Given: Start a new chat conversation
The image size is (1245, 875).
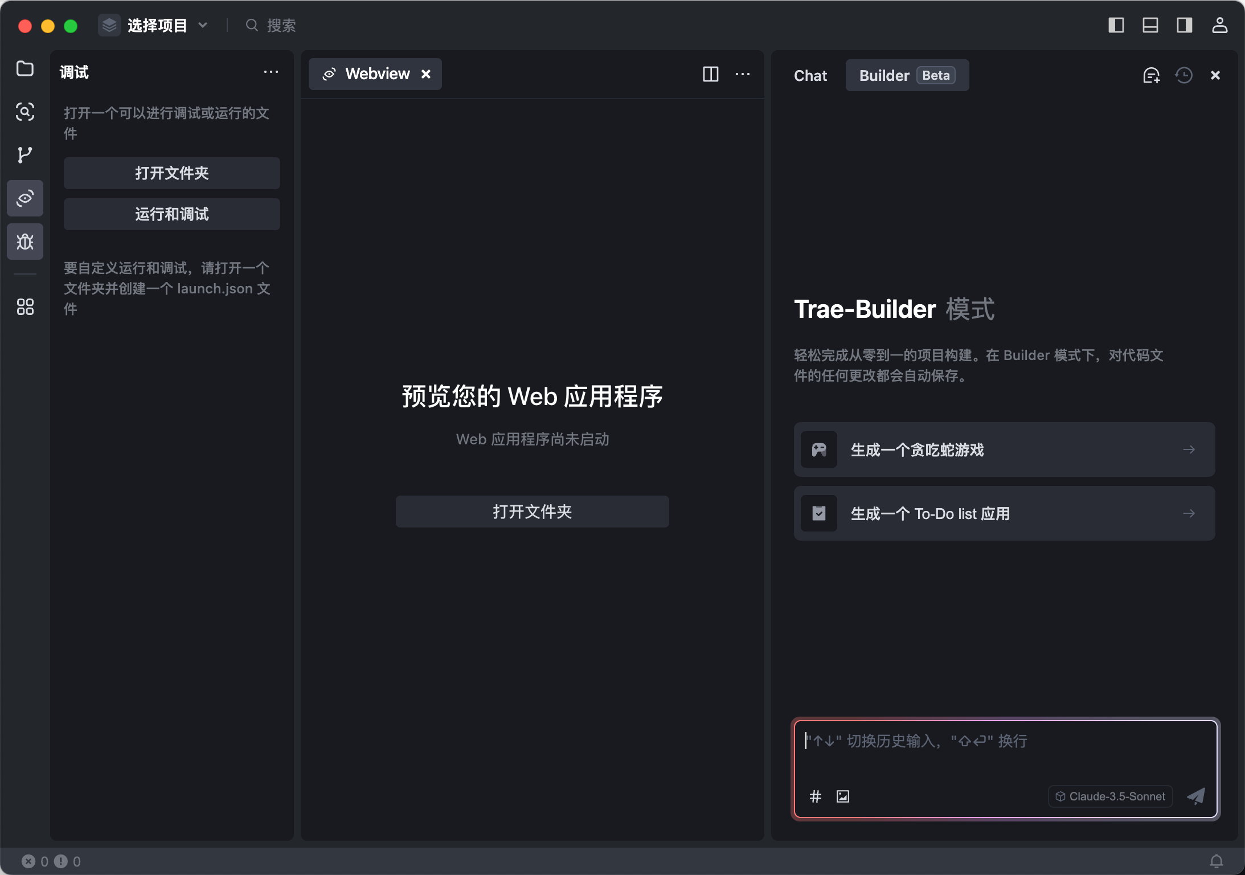Looking at the screenshot, I should 1152,75.
